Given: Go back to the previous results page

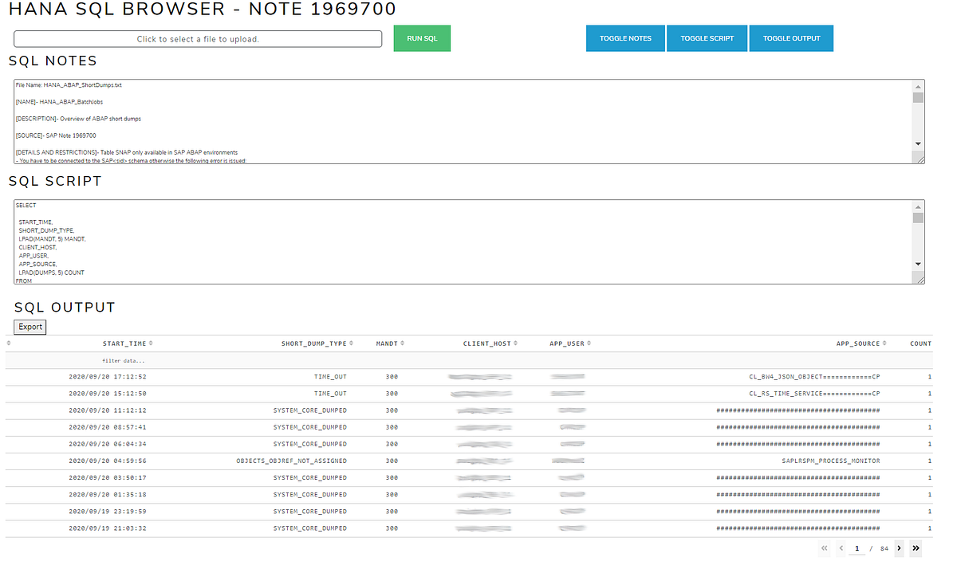Looking at the screenshot, I should click(x=841, y=548).
